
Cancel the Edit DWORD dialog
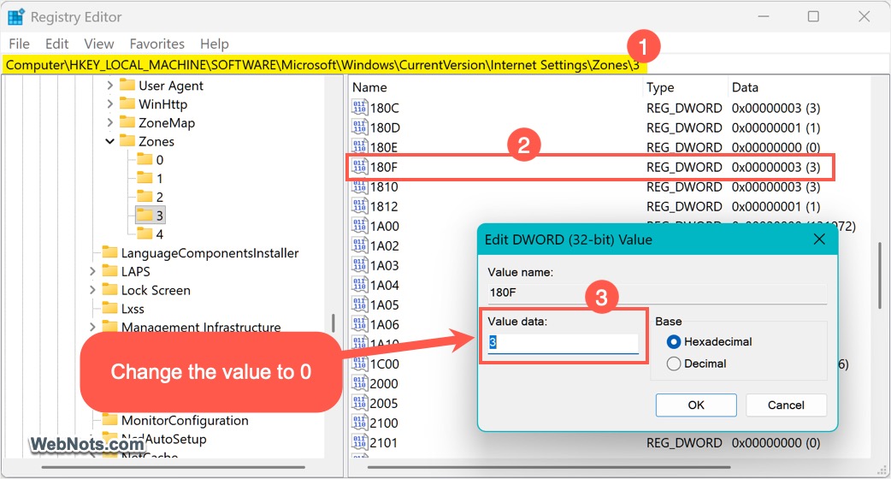coord(786,405)
